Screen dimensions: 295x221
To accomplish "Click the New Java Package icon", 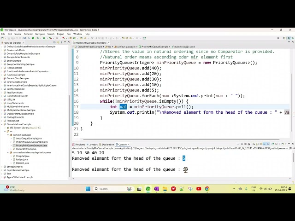I will coord(71,38).
